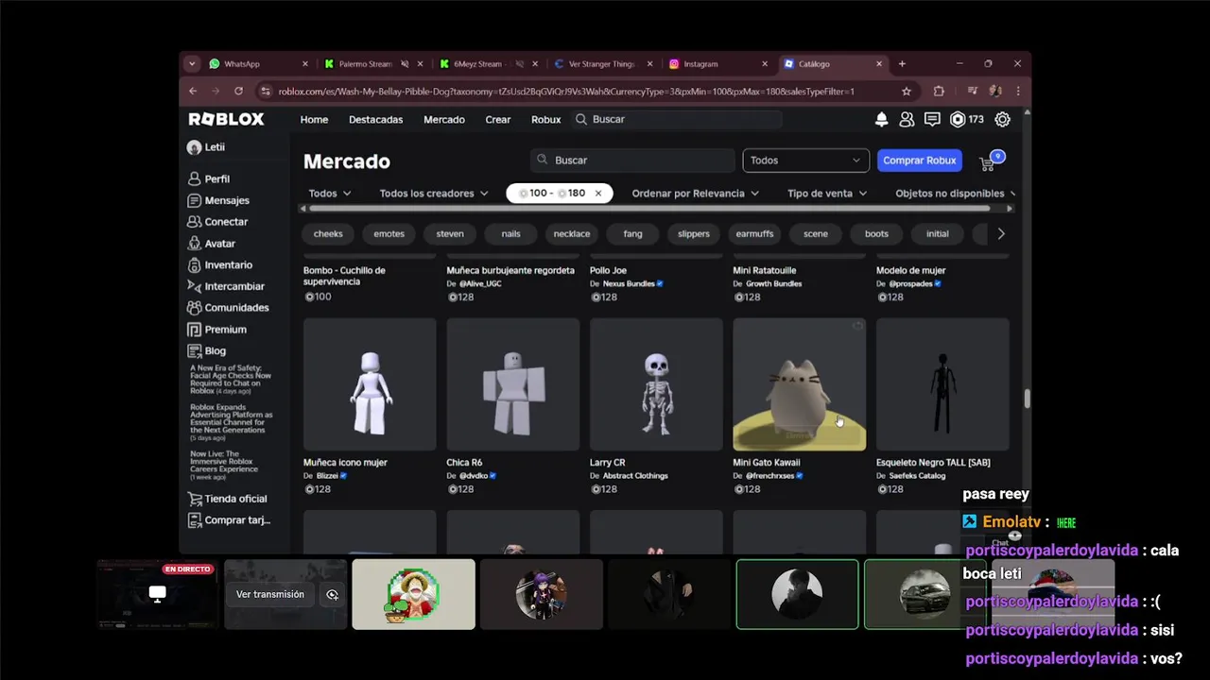This screenshot has width=1210, height=680.
Task: Go to Crear in Roblox navigation
Action: pyautogui.click(x=498, y=120)
